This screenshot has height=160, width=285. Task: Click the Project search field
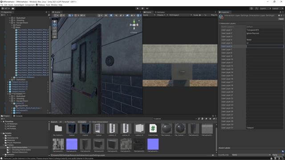click(x=174, y=119)
